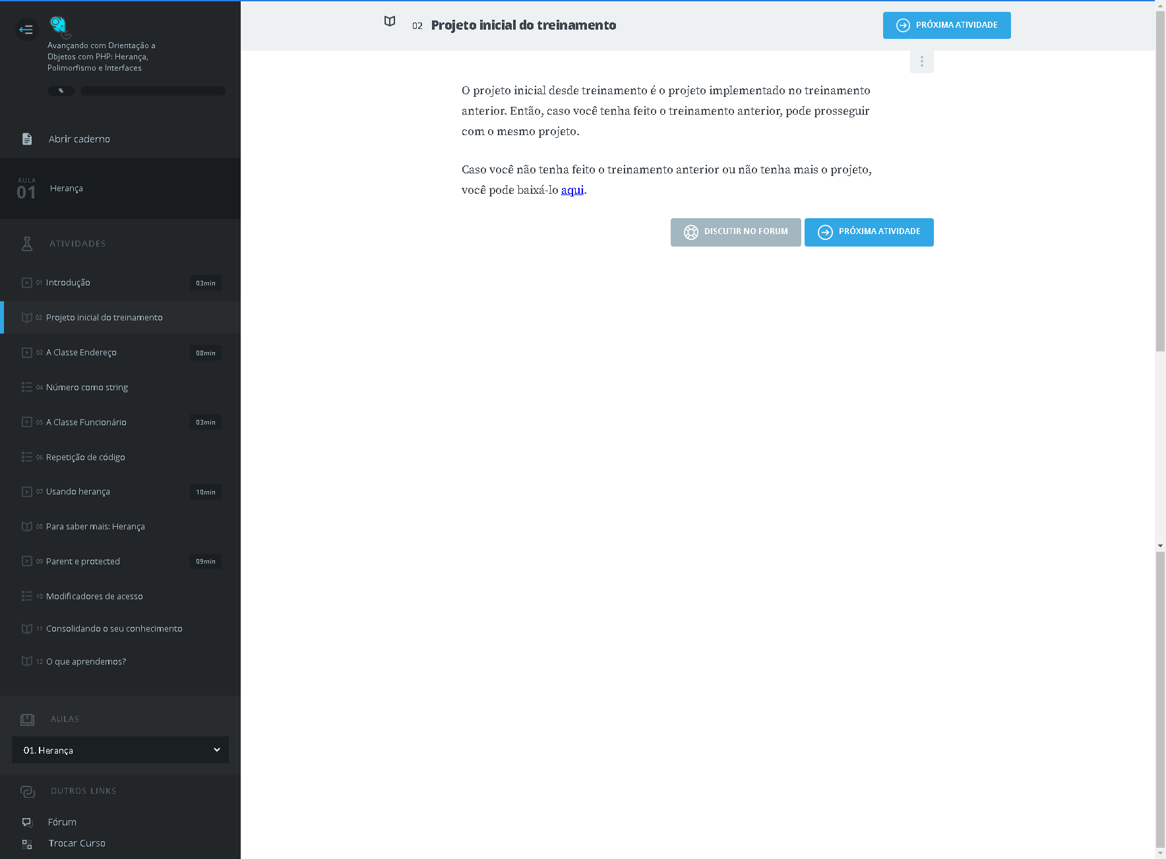Click the Discutir no Forum button
This screenshot has height=859, width=1166.
(735, 232)
